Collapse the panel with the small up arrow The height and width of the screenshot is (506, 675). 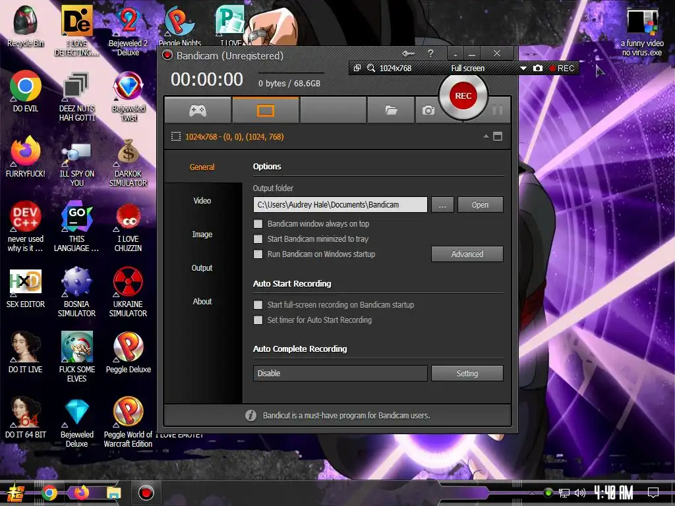(486, 136)
